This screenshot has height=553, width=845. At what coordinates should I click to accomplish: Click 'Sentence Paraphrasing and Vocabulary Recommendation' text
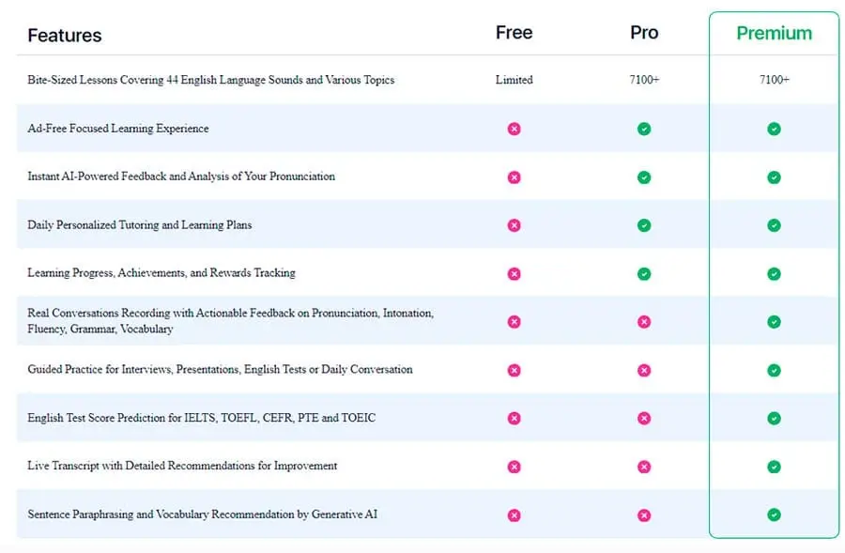[202, 515]
